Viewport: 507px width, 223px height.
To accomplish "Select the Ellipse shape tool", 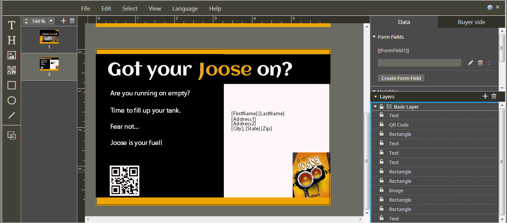I will pos(12,100).
